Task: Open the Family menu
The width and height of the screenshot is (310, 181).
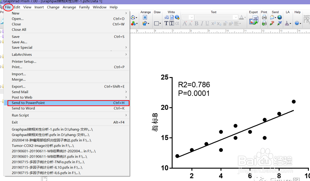Action: coord(84,7)
